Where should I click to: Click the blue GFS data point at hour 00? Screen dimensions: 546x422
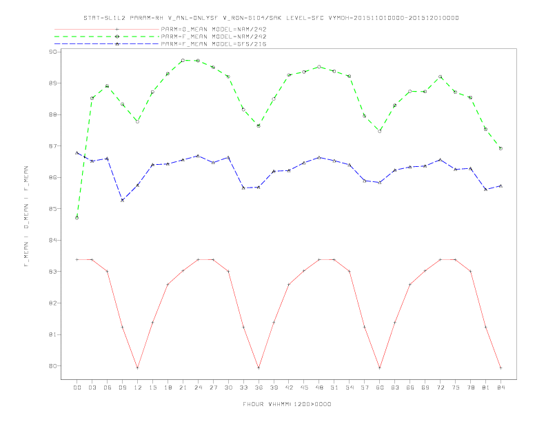point(77,152)
